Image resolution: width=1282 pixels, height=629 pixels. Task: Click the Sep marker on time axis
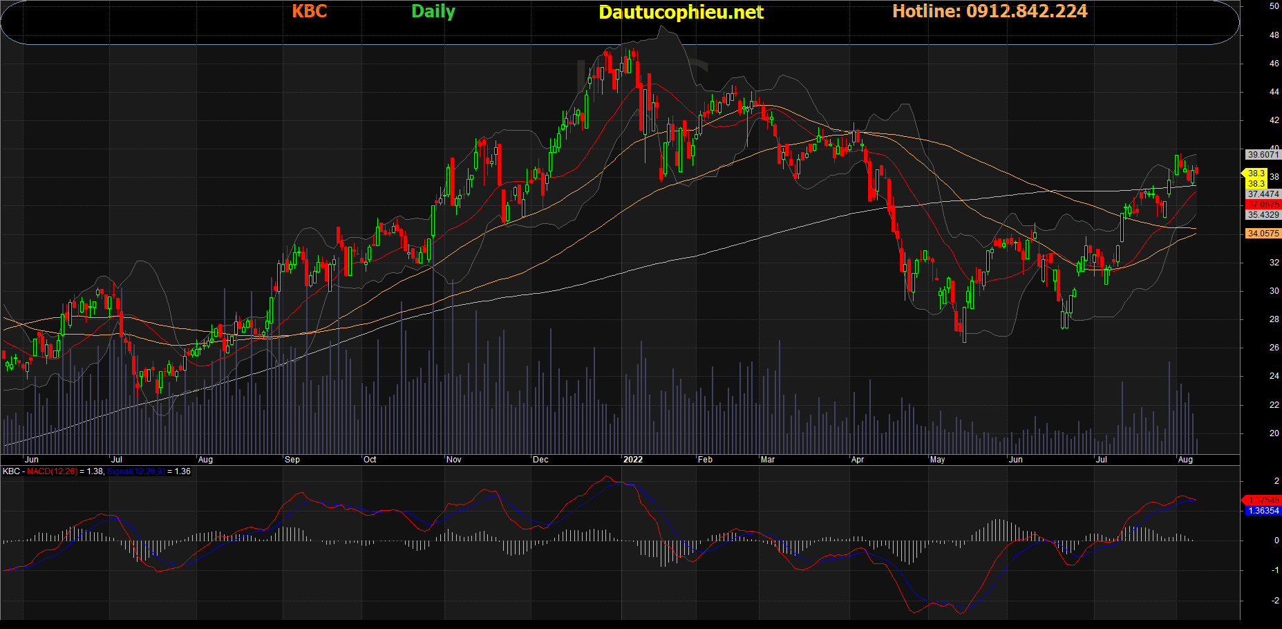point(292,460)
